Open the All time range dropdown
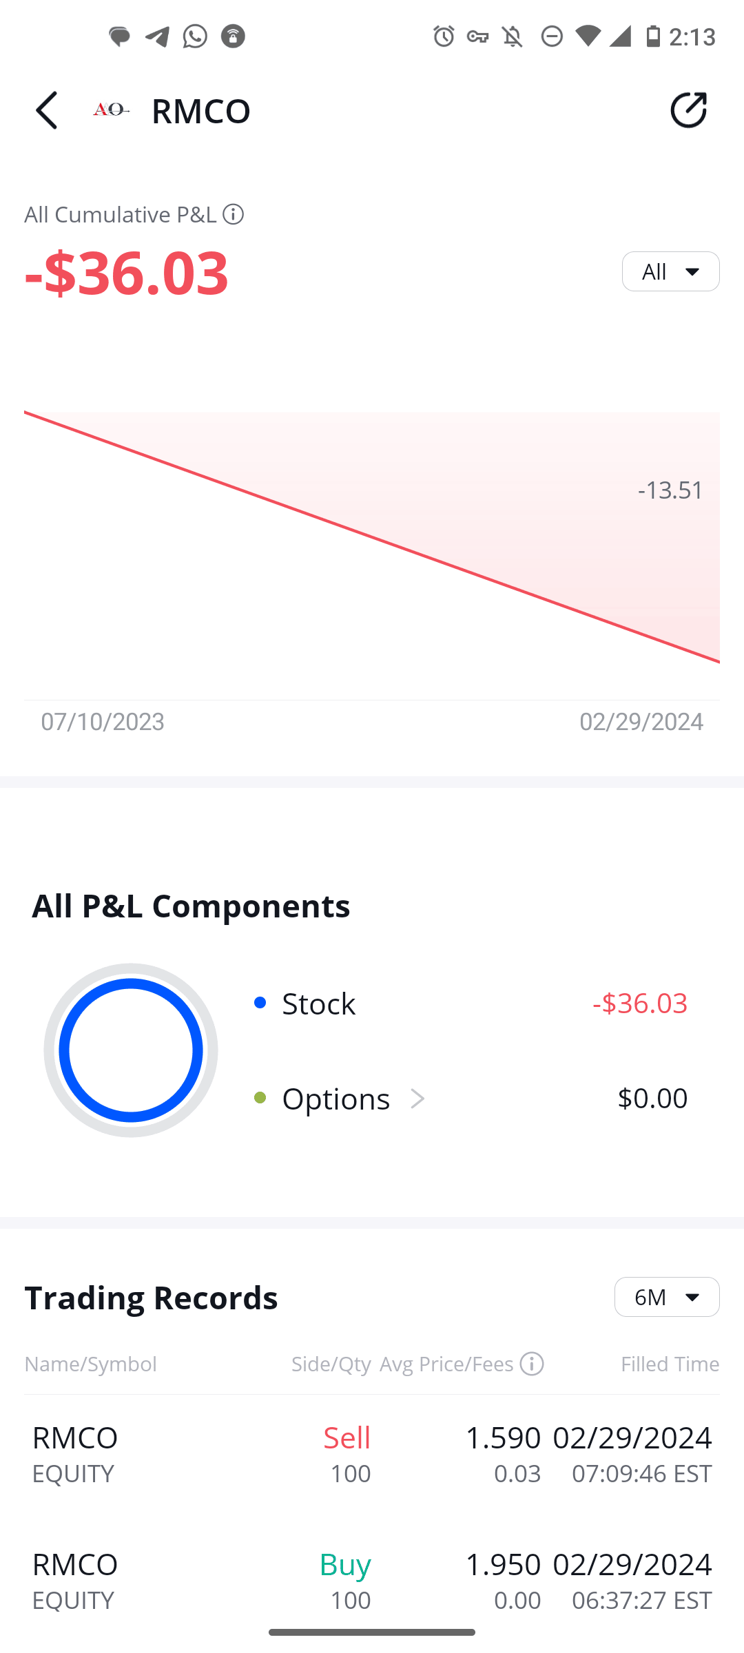 click(670, 271)
